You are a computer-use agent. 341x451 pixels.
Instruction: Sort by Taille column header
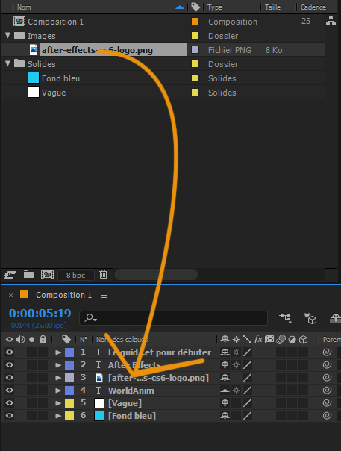tap(272, 7)
